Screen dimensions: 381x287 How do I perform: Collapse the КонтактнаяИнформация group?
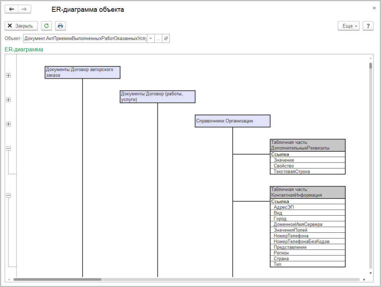(x=9, y=195)
